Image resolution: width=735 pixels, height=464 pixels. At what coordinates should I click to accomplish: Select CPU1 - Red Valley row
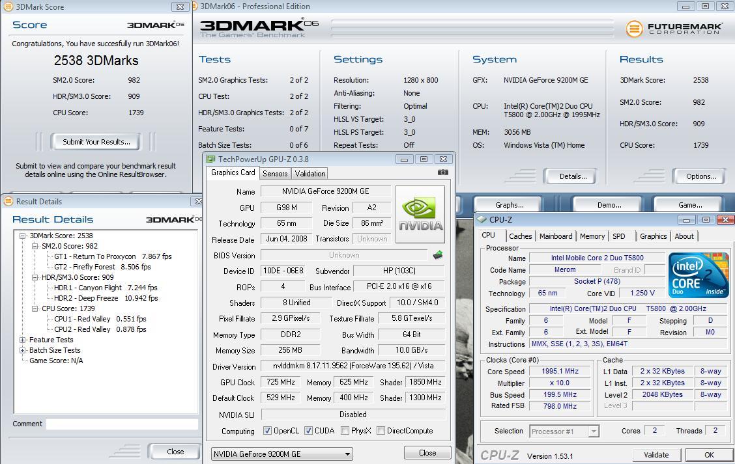[100, 319]
